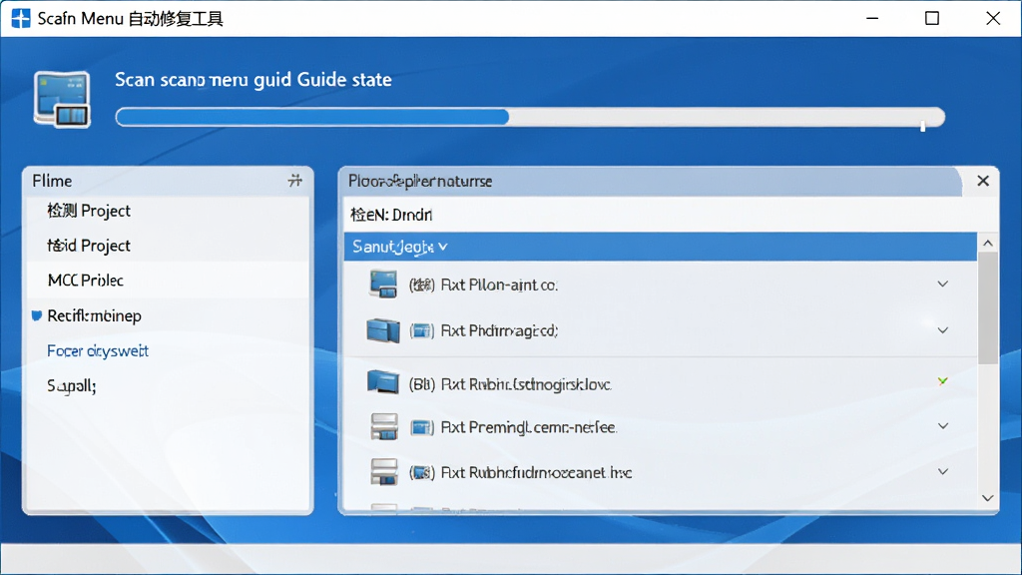Click the gray drive icon of Rxt Rubhcfudrnozeanet row
Viewport: 1022px width, 575px height.
pyautogui.click(x=384, y=472)
